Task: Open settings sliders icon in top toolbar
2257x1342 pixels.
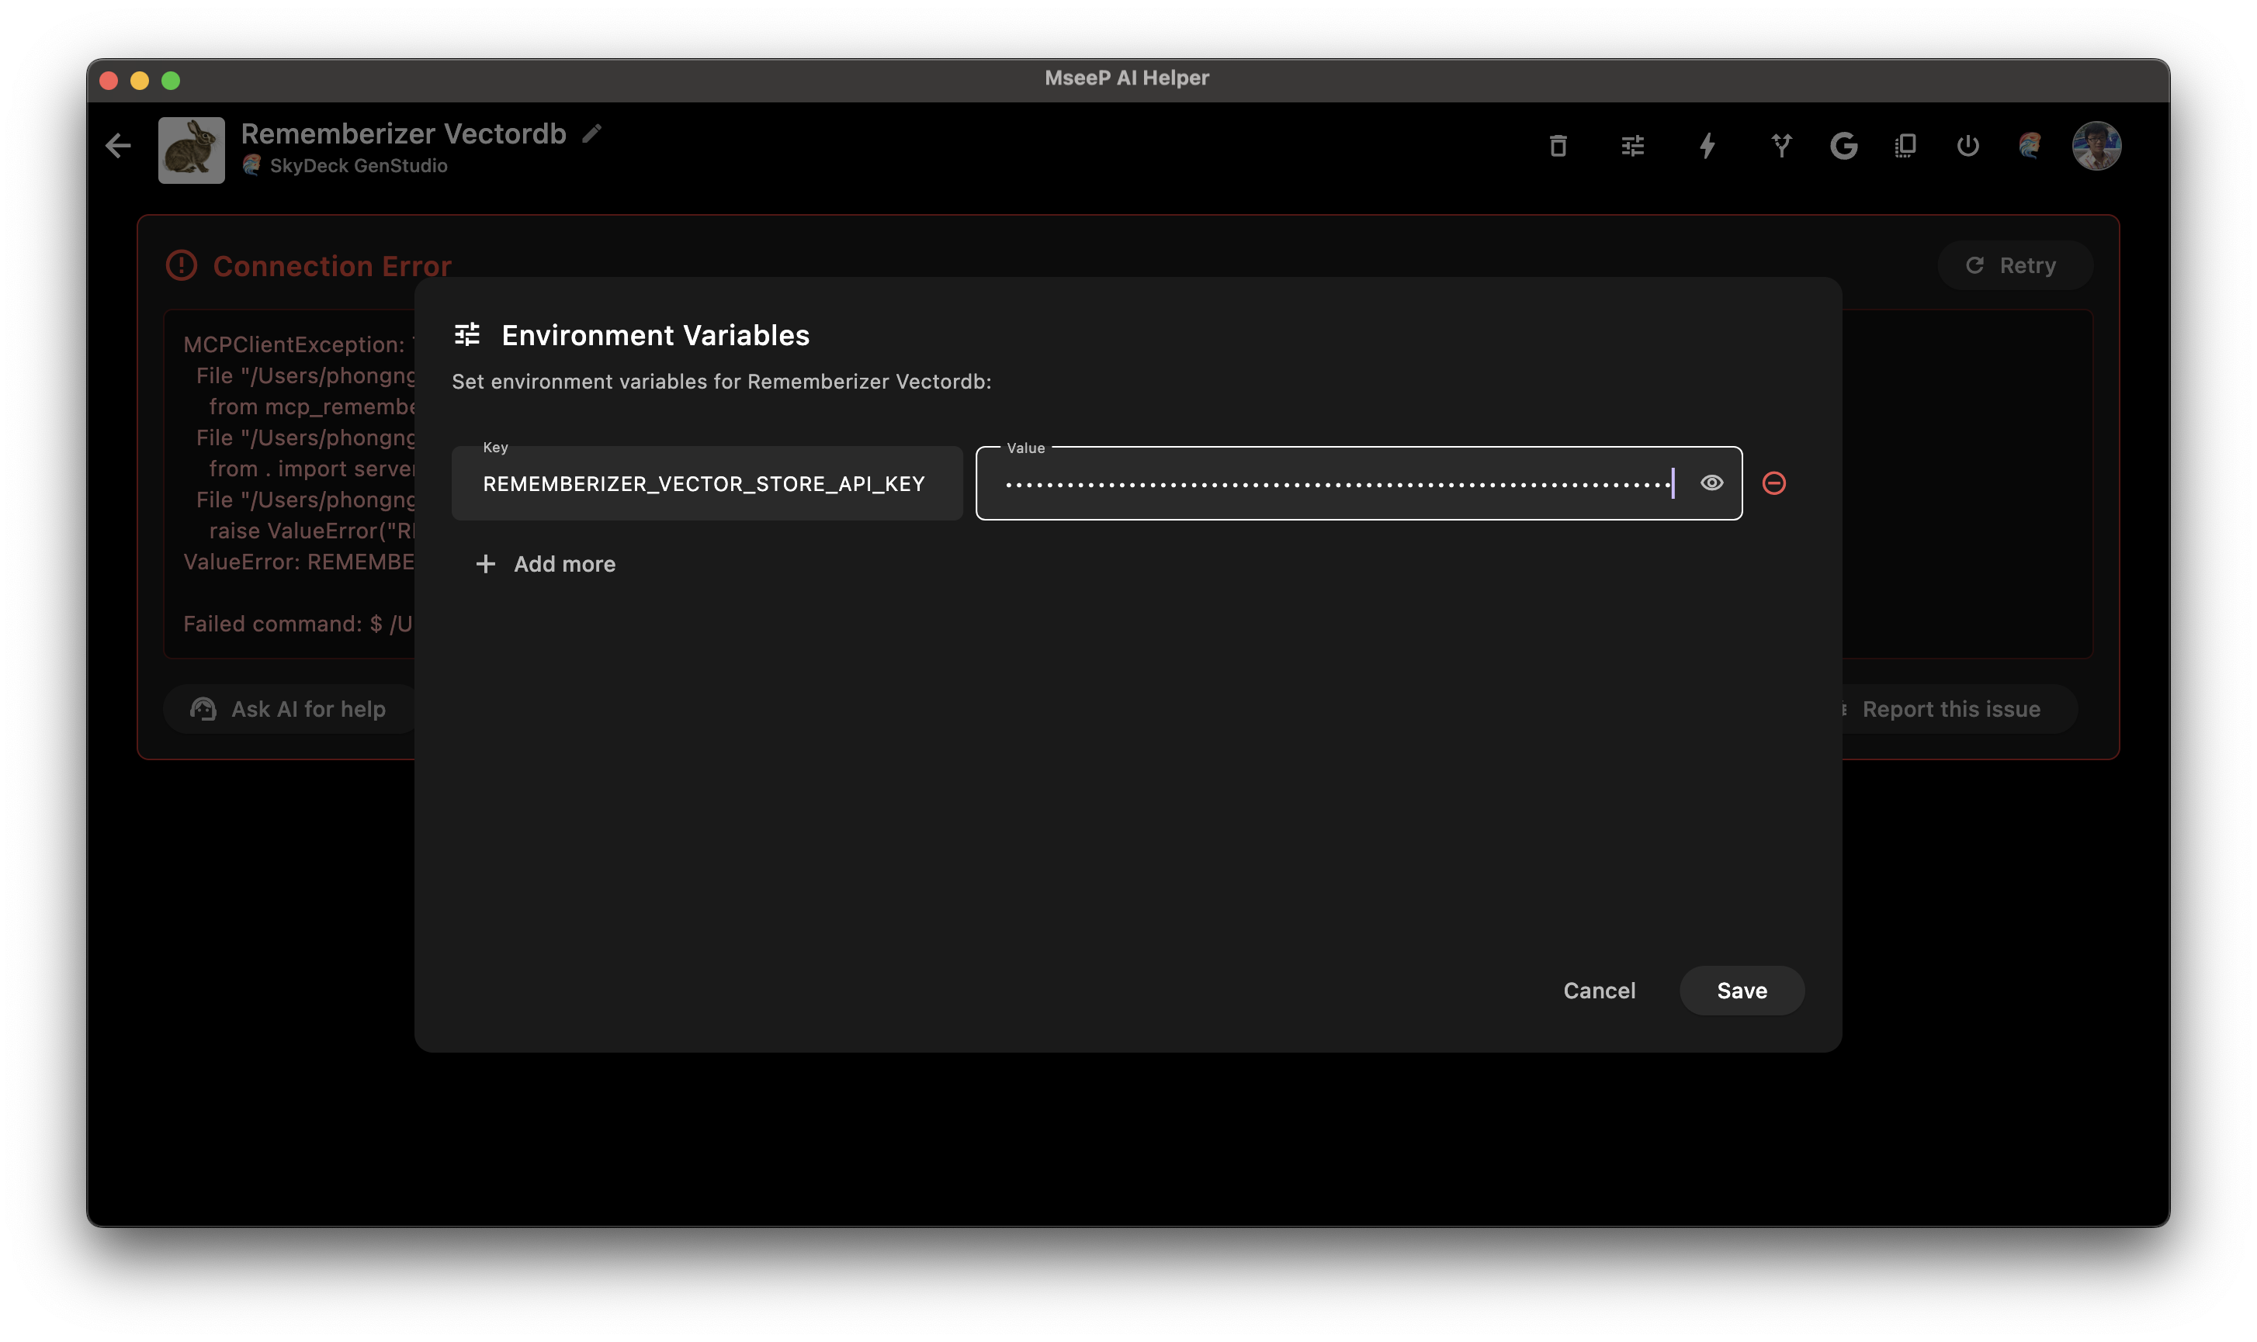Action: [x=1632, y=146]
